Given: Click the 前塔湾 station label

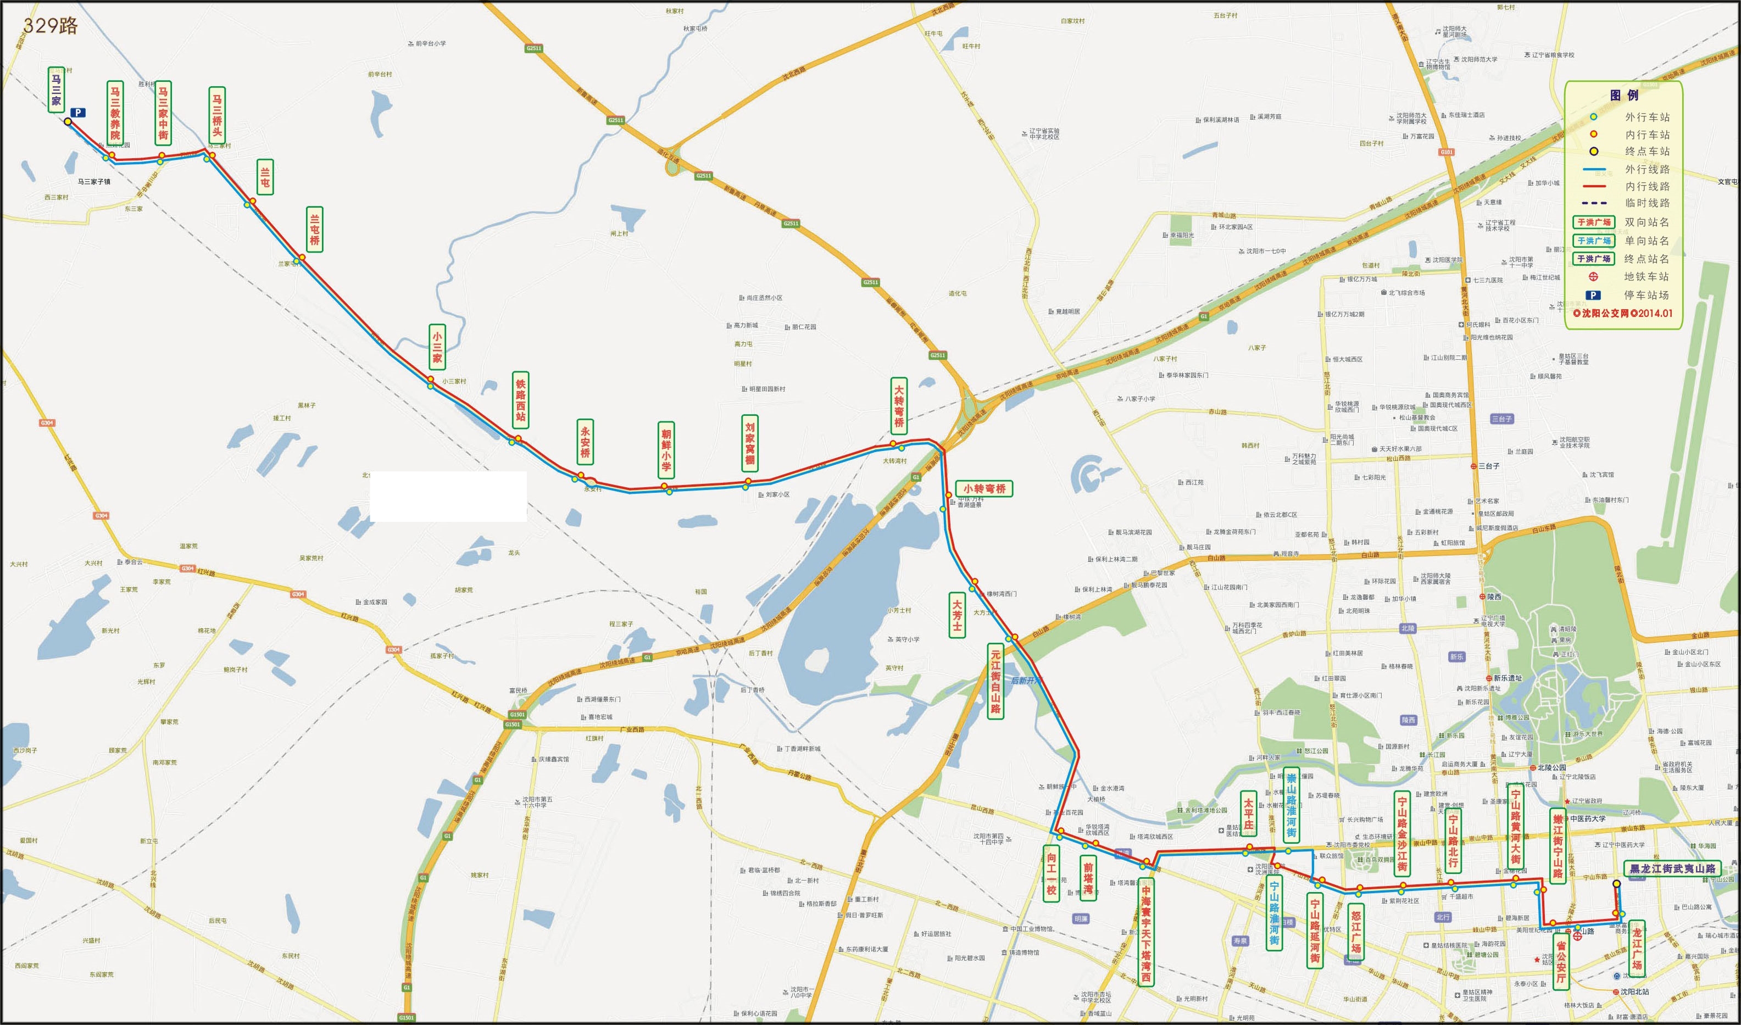Looking at the screenshot, I should (x=1088, y=878).
